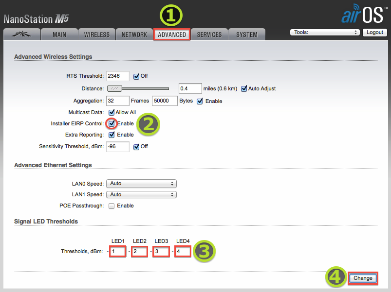This screenshot has width=391, height=292.
Task: Log out using Logout button
Action: [375, 33]
